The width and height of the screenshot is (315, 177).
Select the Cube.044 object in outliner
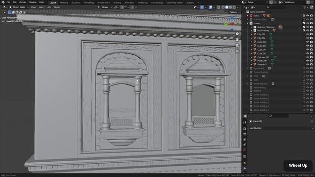click(x=262, y=50)
